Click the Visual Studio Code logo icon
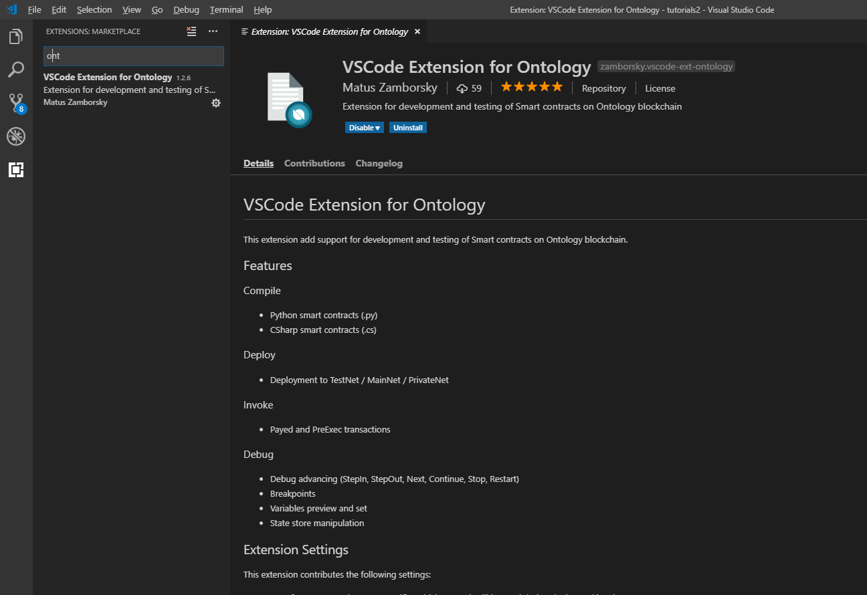 [x=11, y=9]
